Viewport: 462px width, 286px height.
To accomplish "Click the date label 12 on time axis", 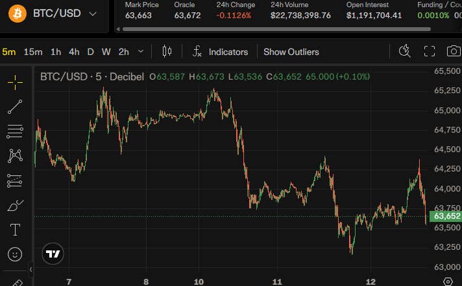I will click(x=371, y=281).
